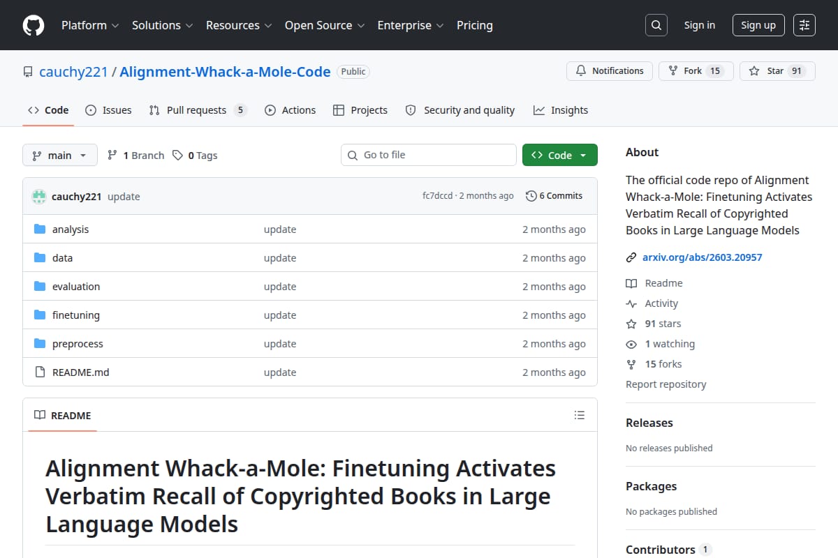This screenshot has height=558, width=838.
Task: Open Alignment-Whack-a-Mole-Code repository link
Action: (225, 72)
